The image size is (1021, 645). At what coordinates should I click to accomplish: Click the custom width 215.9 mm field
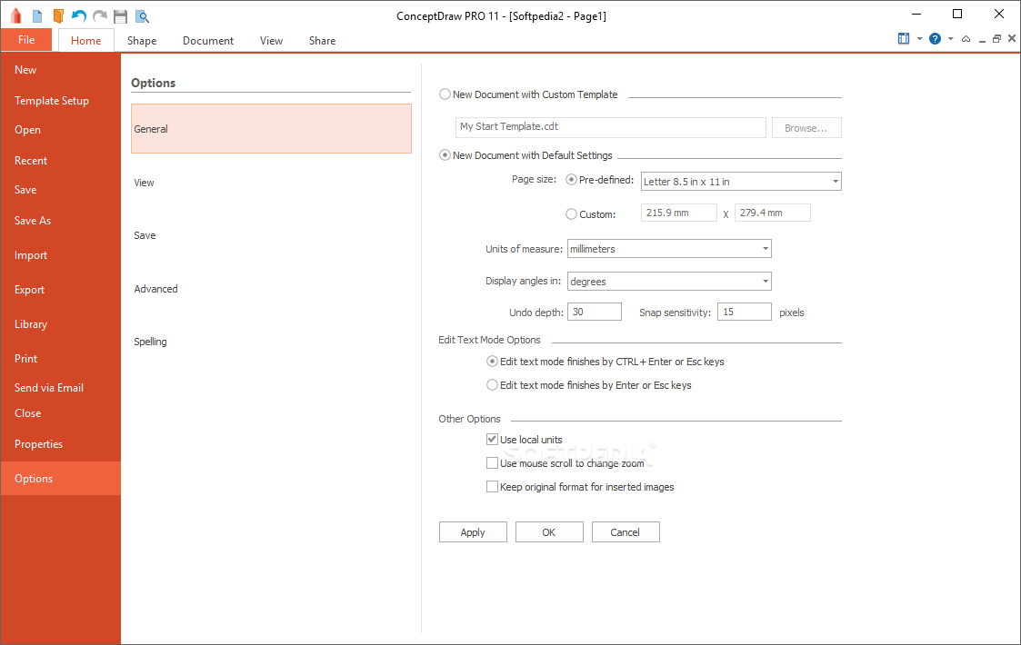click(679, 213)
